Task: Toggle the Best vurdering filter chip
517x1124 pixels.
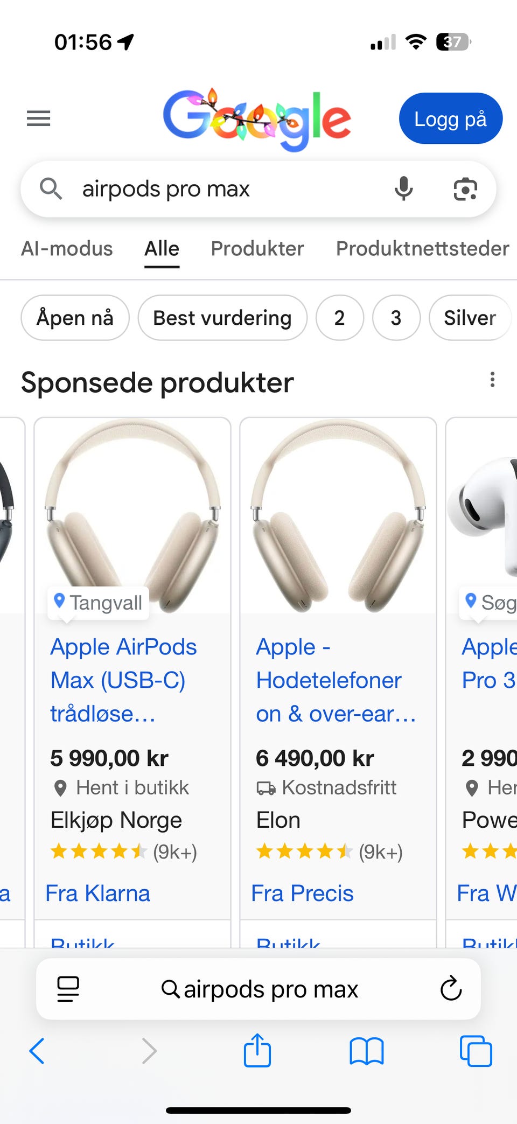Action: tap(222, 318)
